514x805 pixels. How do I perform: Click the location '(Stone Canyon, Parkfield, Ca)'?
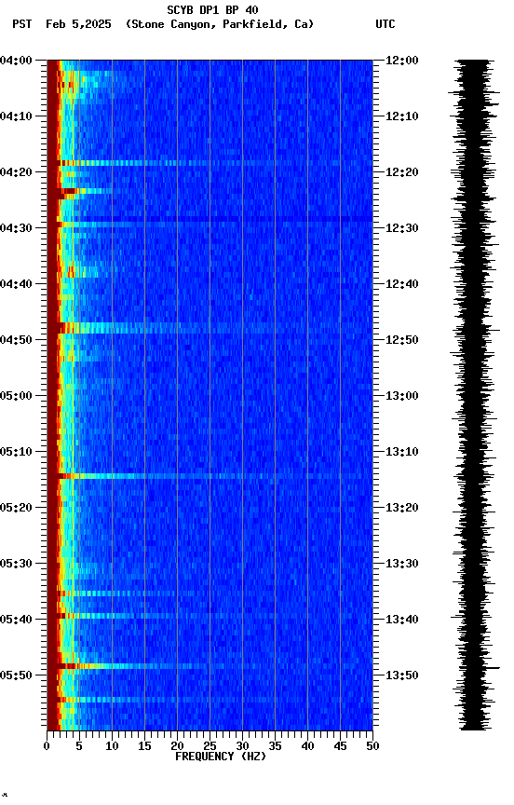(x=220, y=24)
